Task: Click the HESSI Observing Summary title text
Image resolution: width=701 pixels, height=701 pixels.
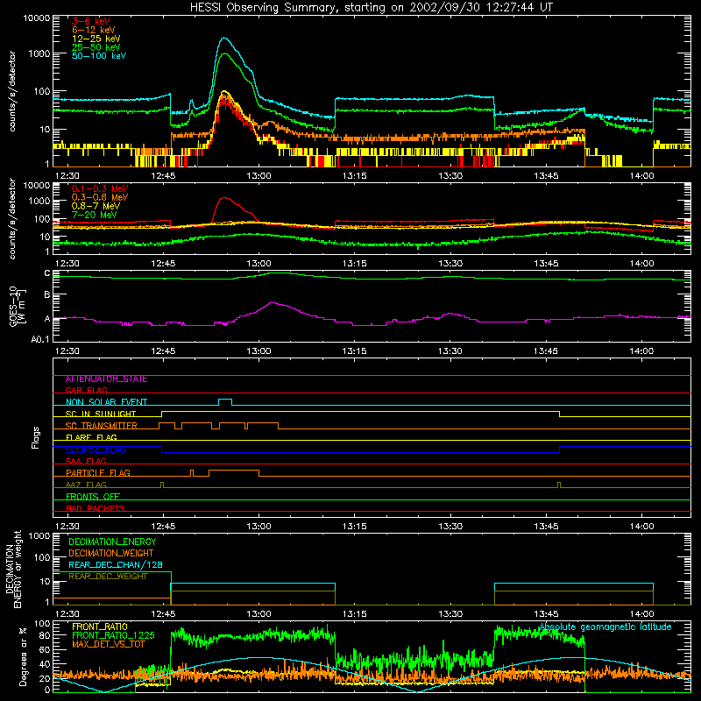Action: (371, 8)
